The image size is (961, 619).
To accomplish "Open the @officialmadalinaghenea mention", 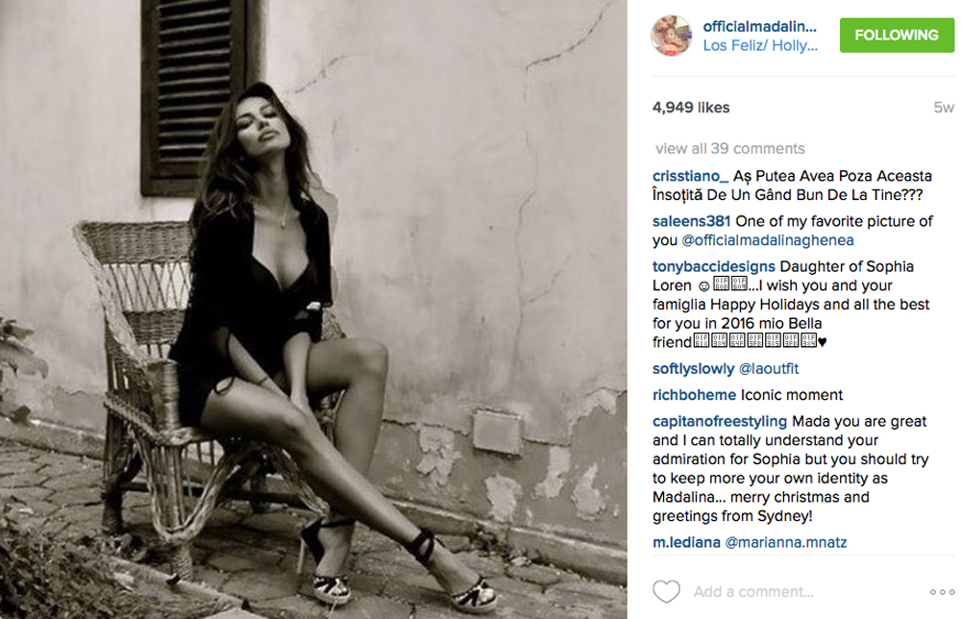I will pyautogui.click(x=768, y=240).
